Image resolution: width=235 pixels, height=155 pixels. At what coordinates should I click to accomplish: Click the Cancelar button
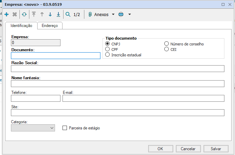click(x=188, y=149)
